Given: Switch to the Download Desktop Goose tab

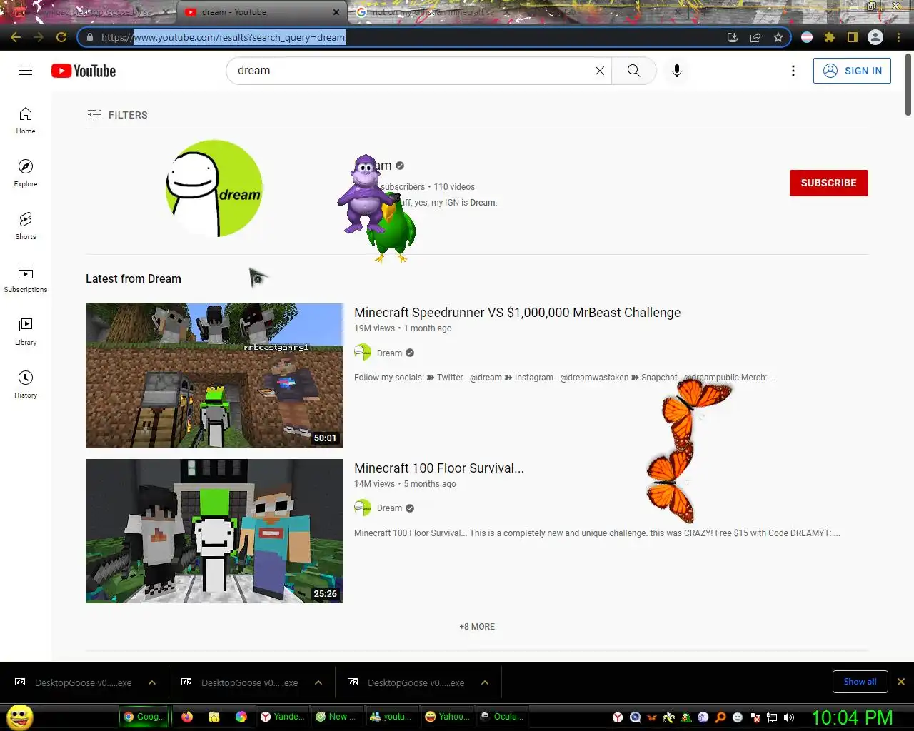Looking at the screenshot, I should 91,12.
